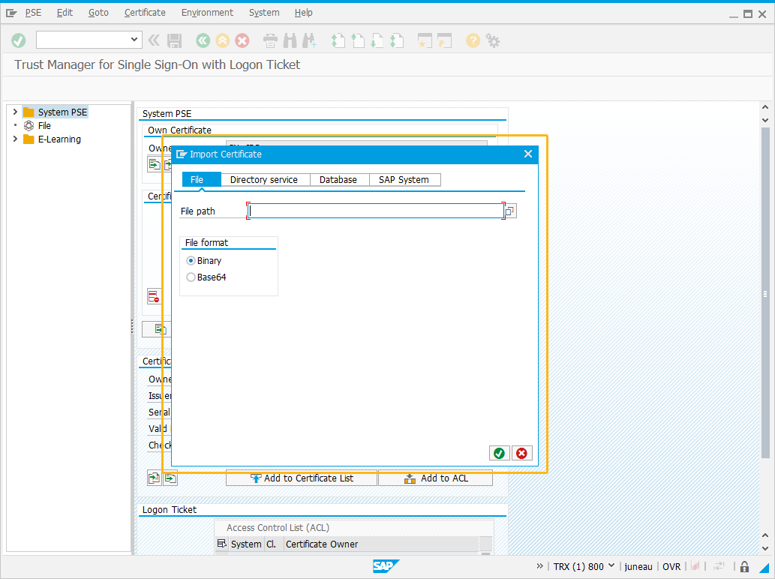Click the Find Next binoculars-plus icon
The height and width of the screenshot is (579, 775).
pos(310,40)
